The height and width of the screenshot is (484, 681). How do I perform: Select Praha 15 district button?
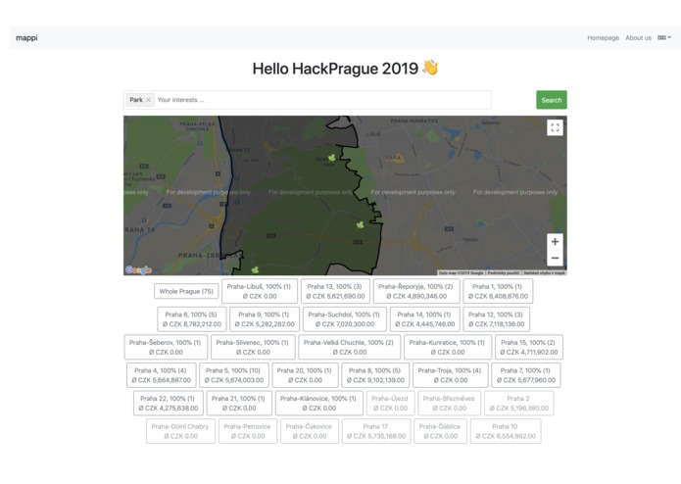click(x=529, y=347)
